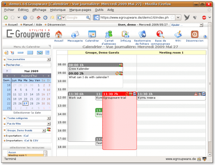
Task: Open the Wiki app icon
Action: [178, 34]
